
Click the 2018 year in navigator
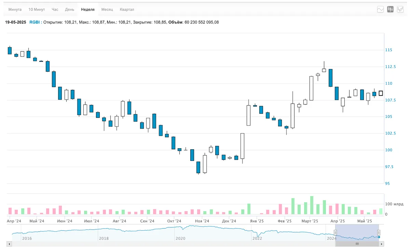[x=104, y=238]
